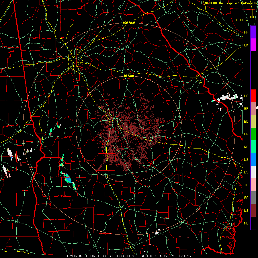Click the UK legend label

coord(246,45)
